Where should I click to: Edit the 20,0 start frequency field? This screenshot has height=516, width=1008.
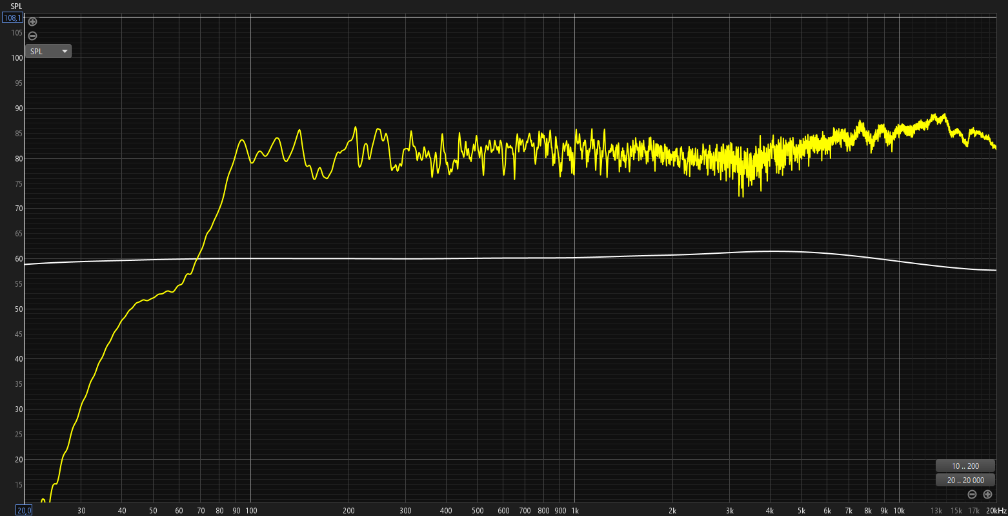click(x=24, y=511)
